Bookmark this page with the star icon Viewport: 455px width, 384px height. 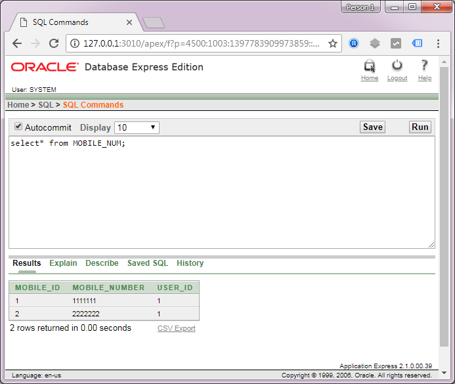(332, 43)
